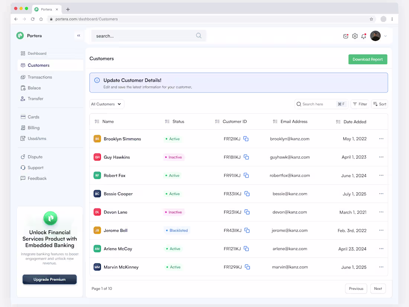Open more options for Guy Hawkins
The height and width of the screenshot is (307, 409).
click(381, 157)
